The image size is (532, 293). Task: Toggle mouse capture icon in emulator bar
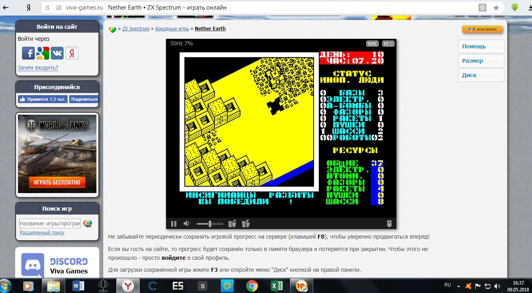[389, 223]
